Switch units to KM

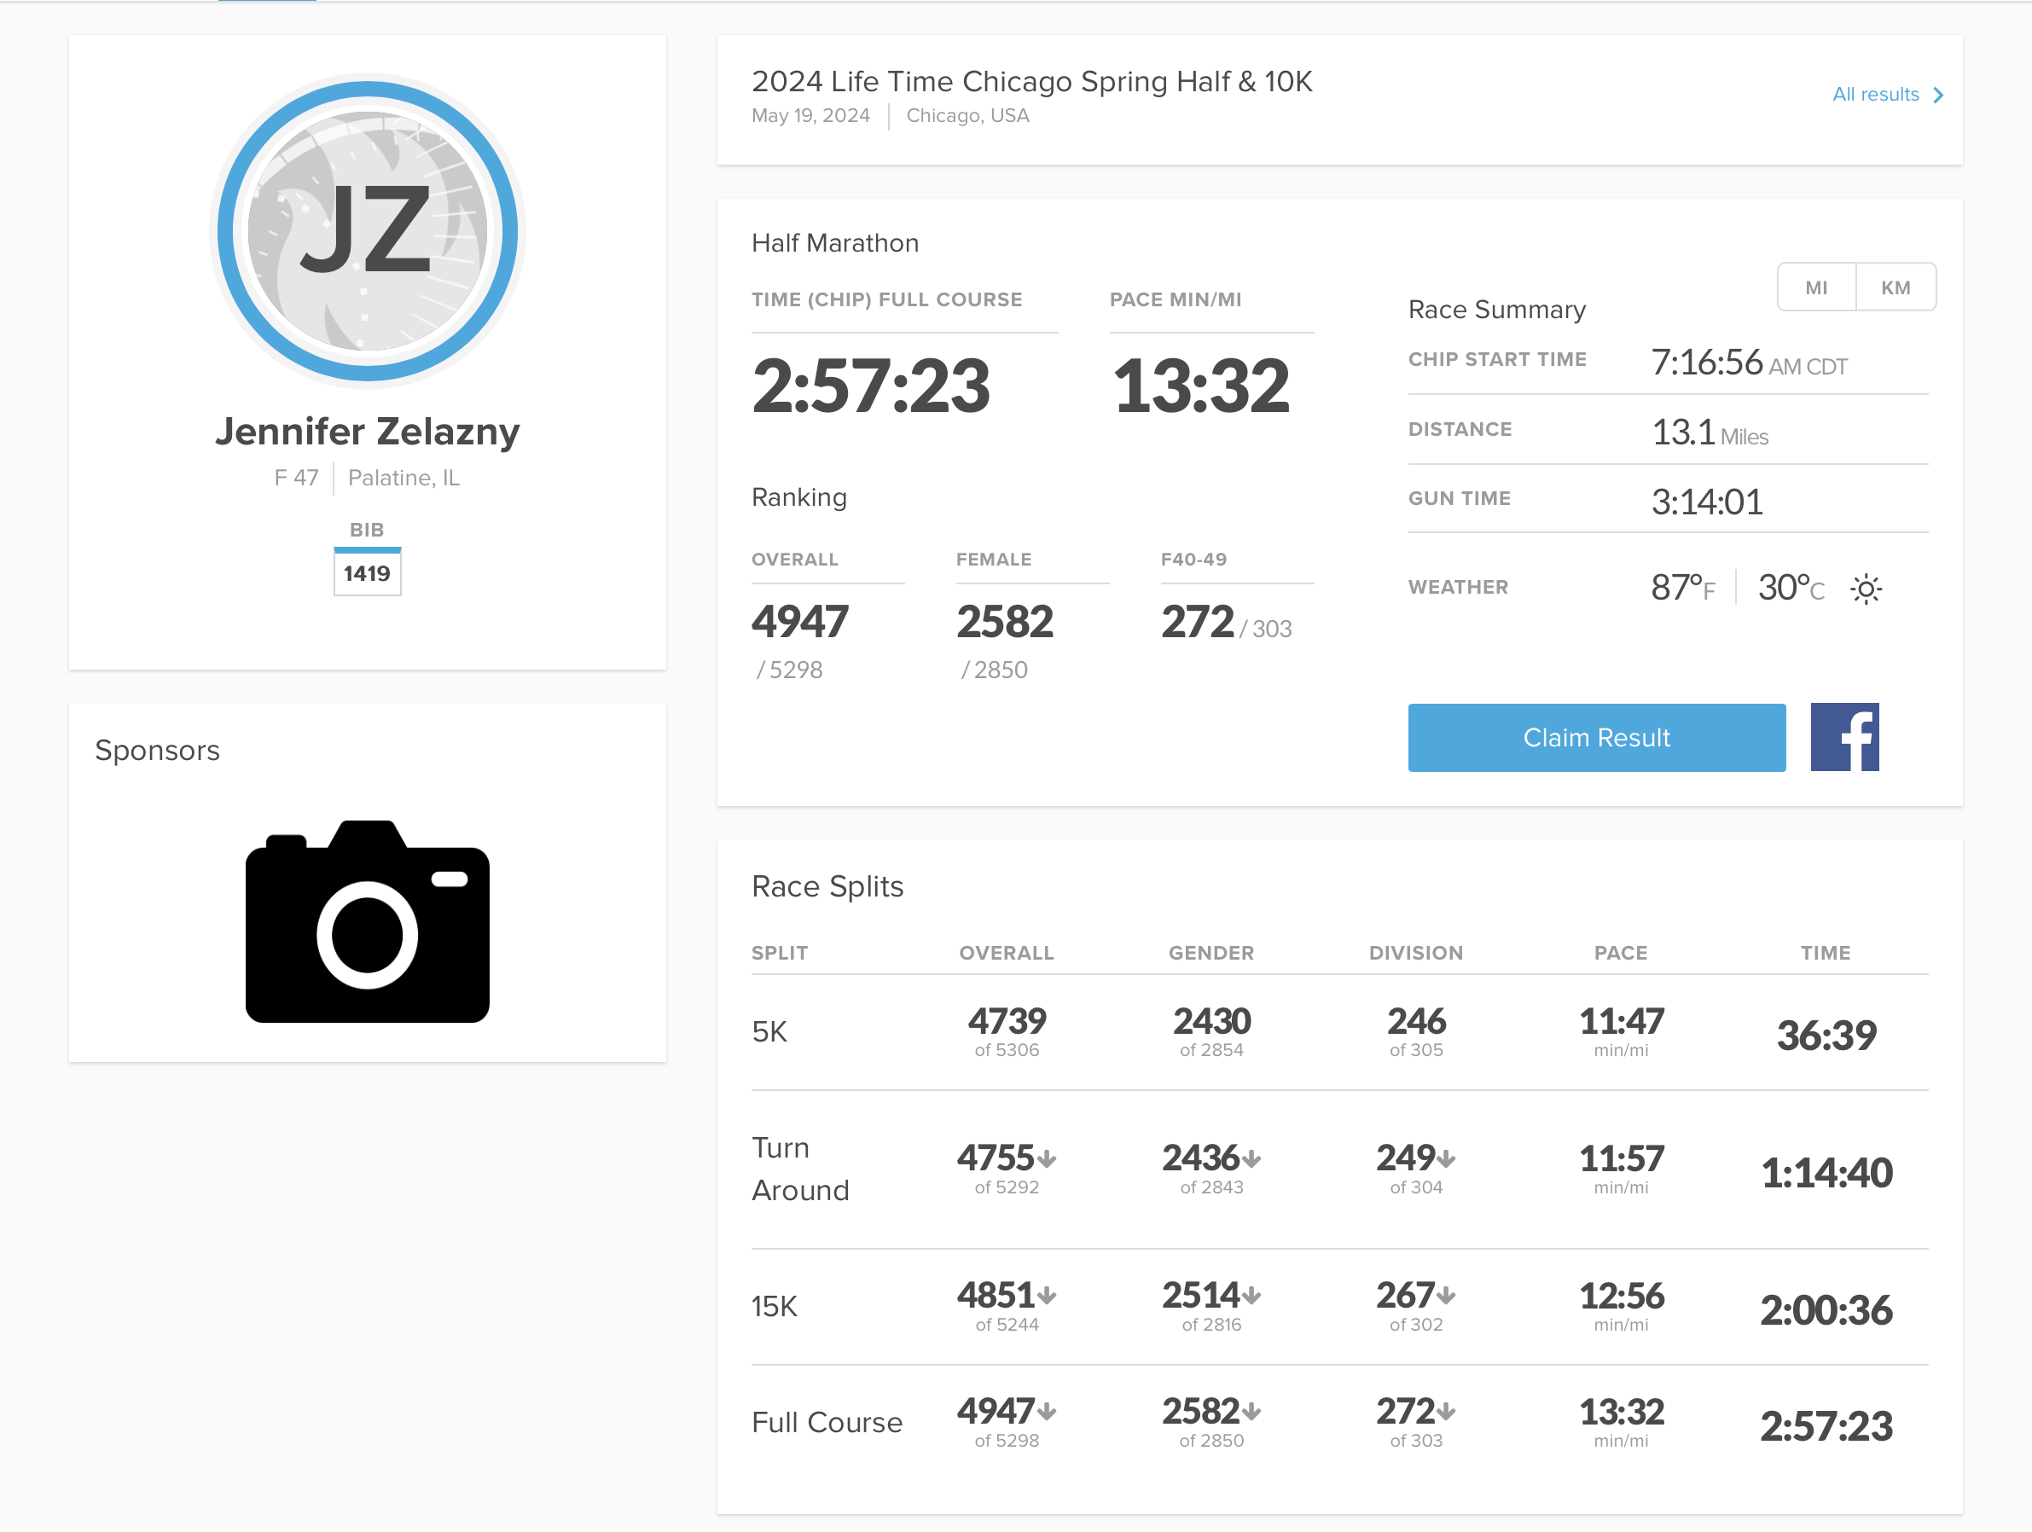[x=1896, y=287]
